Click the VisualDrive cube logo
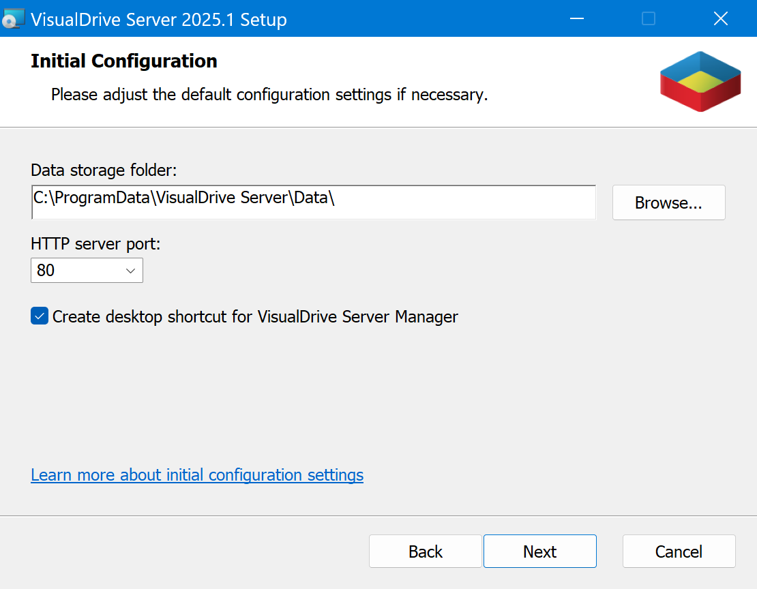 700,81
